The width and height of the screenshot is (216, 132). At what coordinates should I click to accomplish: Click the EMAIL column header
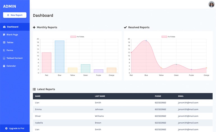[181, 96]
